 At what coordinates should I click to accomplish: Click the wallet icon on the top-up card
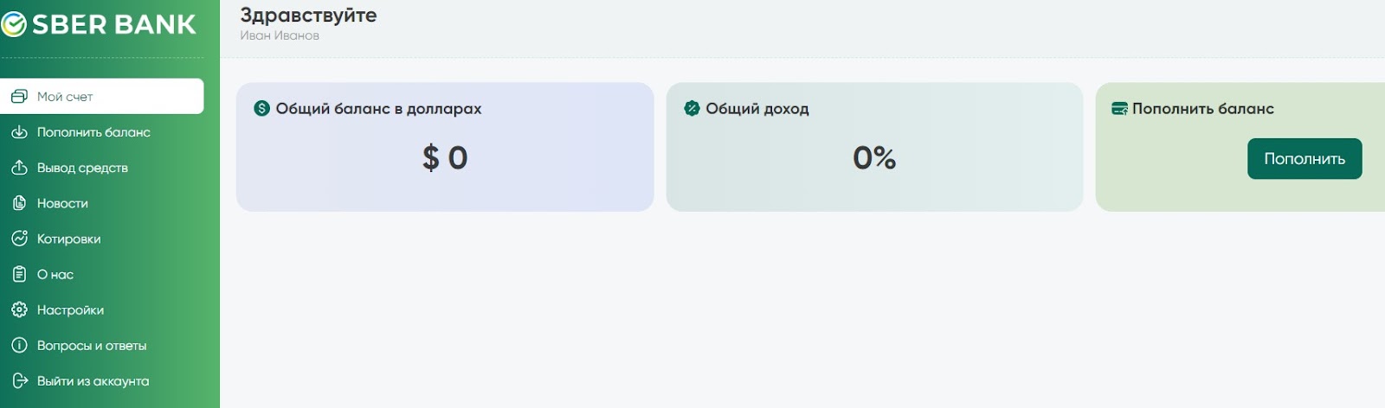pos(1119,108)
